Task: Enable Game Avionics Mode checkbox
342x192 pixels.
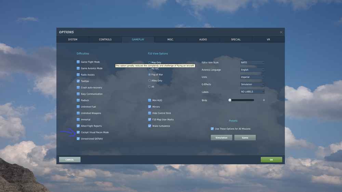Action: [78, 68]
